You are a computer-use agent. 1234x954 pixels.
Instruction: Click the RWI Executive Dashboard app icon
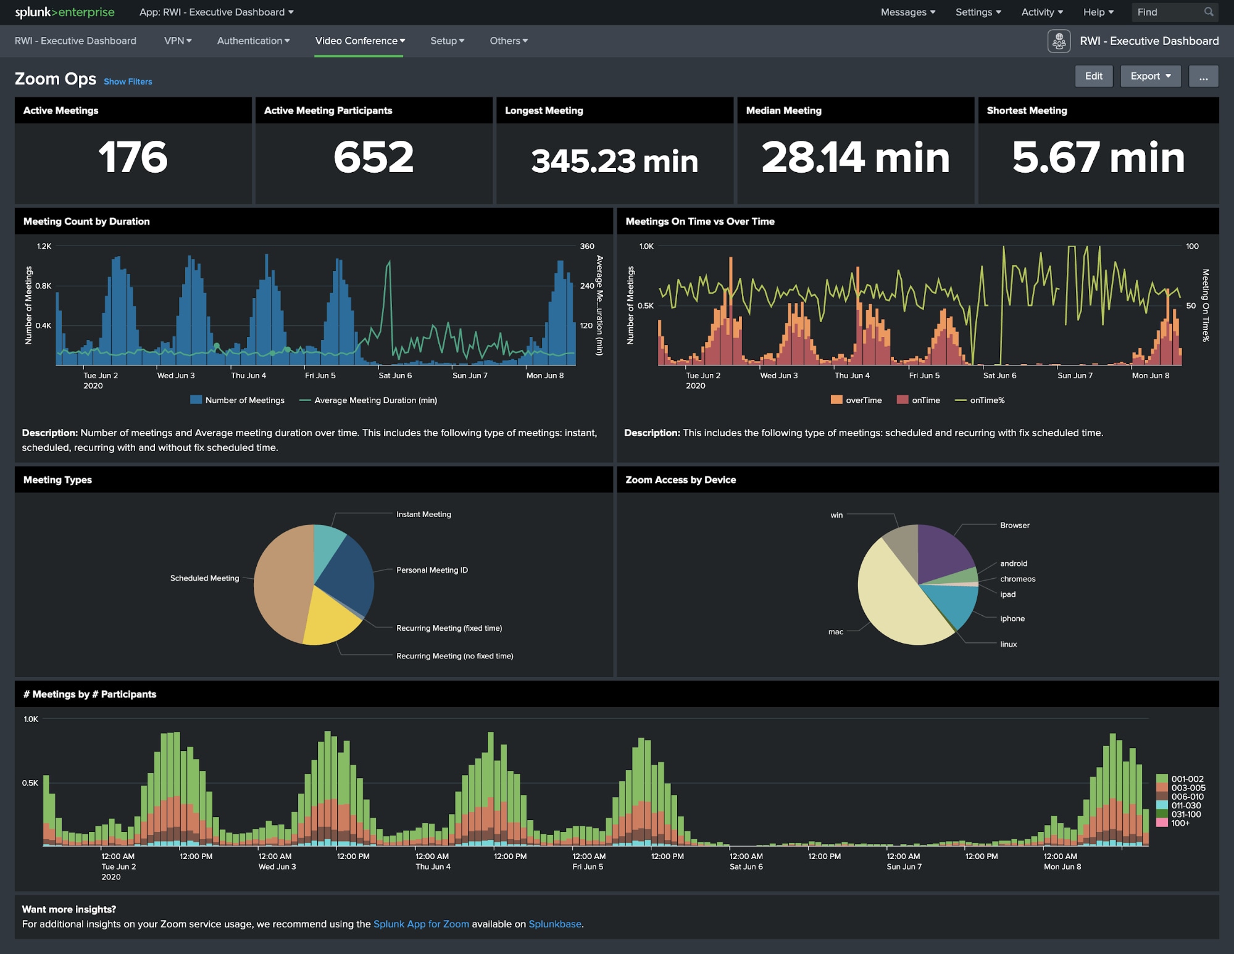[x=1059, y=41]
